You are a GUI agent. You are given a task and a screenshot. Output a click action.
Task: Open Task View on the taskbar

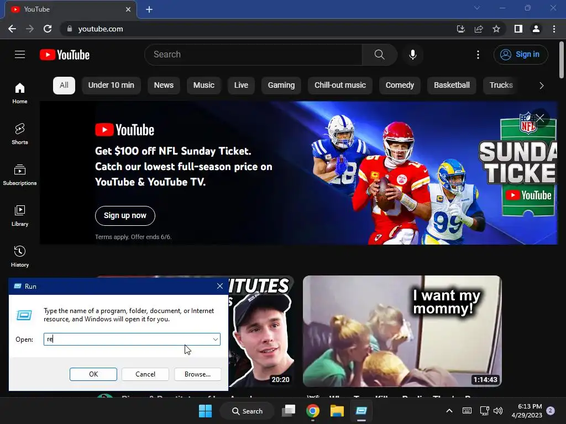coord(289,411)
